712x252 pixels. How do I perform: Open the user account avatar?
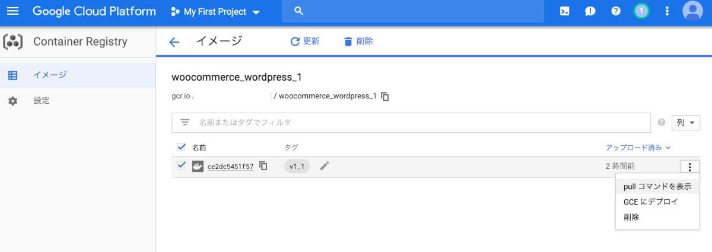tap(692, 11)
